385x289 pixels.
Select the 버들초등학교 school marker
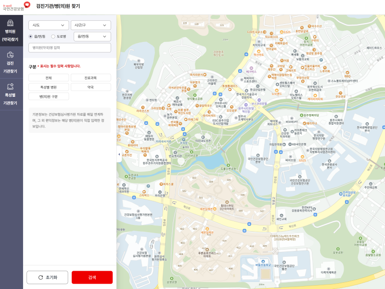(x=263, y=262)
